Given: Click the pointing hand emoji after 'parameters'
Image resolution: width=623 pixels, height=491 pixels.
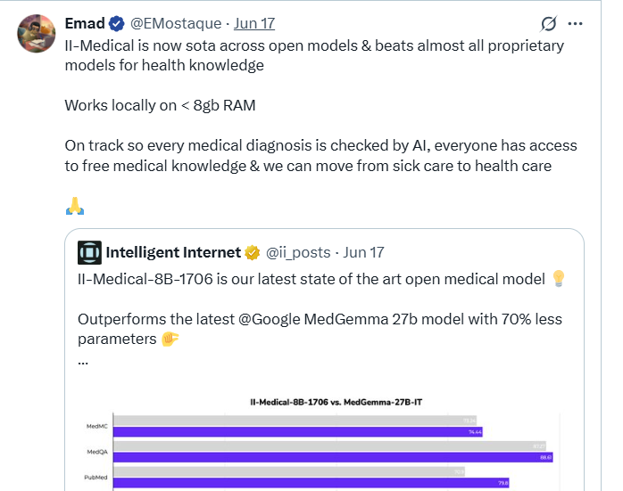Looking at the screenshot, I should pos(170,339).
